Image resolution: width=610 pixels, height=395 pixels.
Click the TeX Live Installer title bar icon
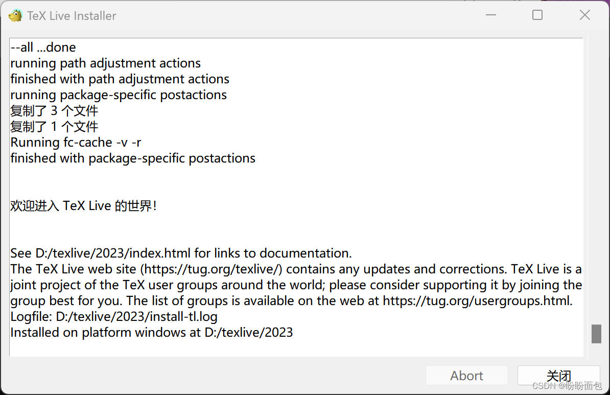pyautogui.click(x=15, y=15)
